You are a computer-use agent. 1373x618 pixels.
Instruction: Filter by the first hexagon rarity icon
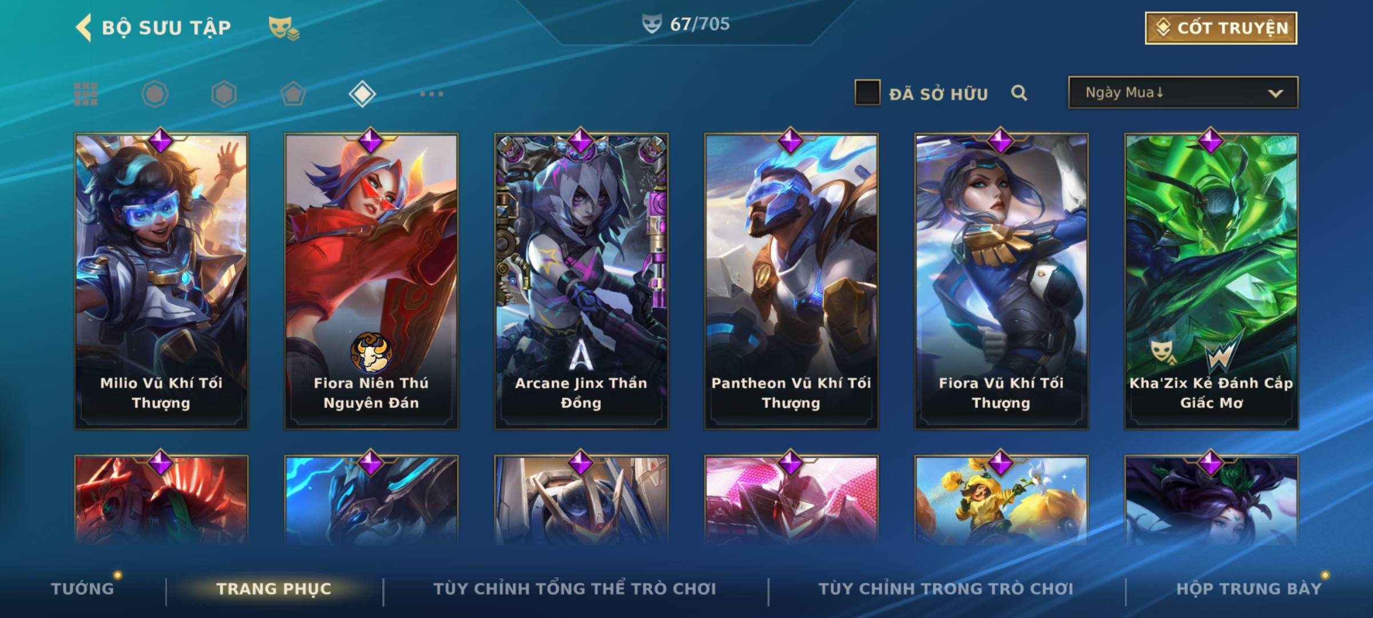click(x=154, y=94)
